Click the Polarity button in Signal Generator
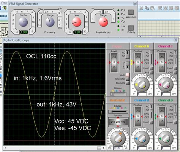 coord(131,28)
